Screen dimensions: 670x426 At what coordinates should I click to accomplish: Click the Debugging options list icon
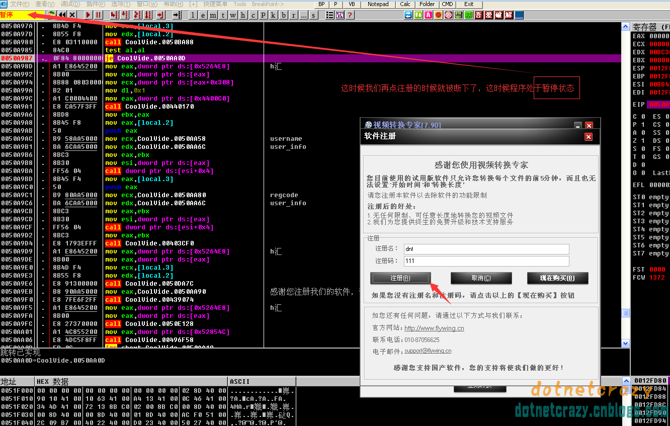[330, 15]
